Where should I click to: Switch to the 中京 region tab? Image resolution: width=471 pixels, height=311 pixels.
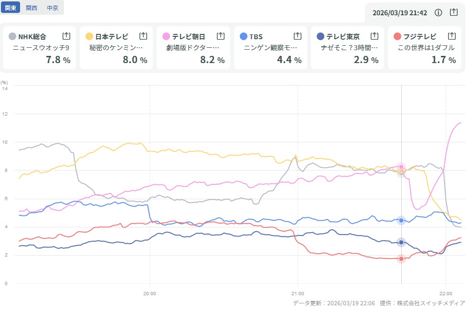coord(53,8)
